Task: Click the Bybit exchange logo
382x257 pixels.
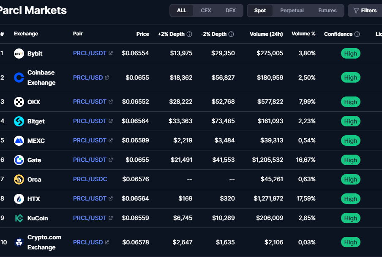Action: [x=19, y=54]
